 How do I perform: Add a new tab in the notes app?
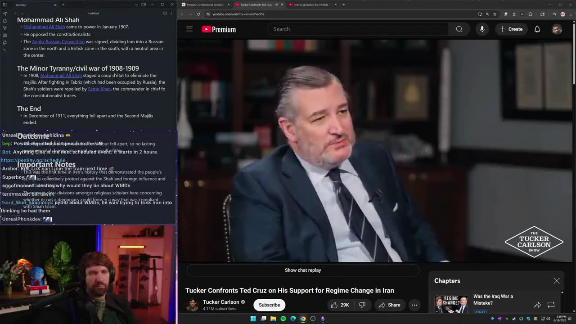tap(63, 4)
